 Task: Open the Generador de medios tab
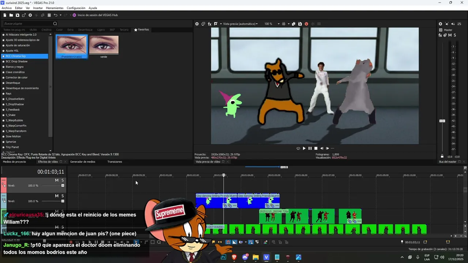pyautogui.click(x=83, y=162)
